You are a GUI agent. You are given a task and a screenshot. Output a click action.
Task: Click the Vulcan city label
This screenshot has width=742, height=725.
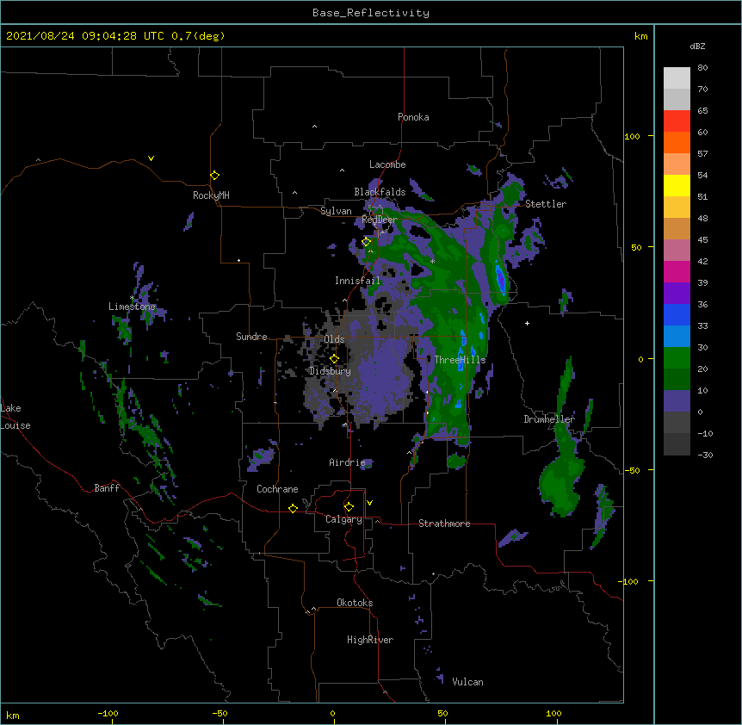pyautogui.click(x=467, y=682)
